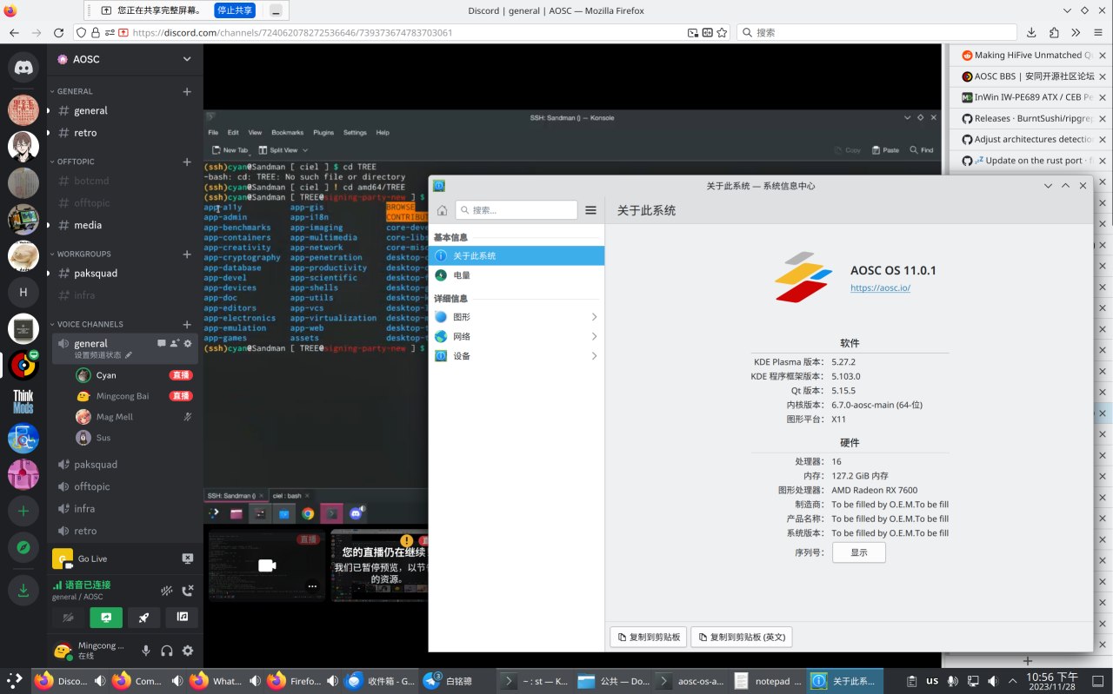Click the Discord URL address bar
The image size is (1113, 694).
tap(400, 32)
